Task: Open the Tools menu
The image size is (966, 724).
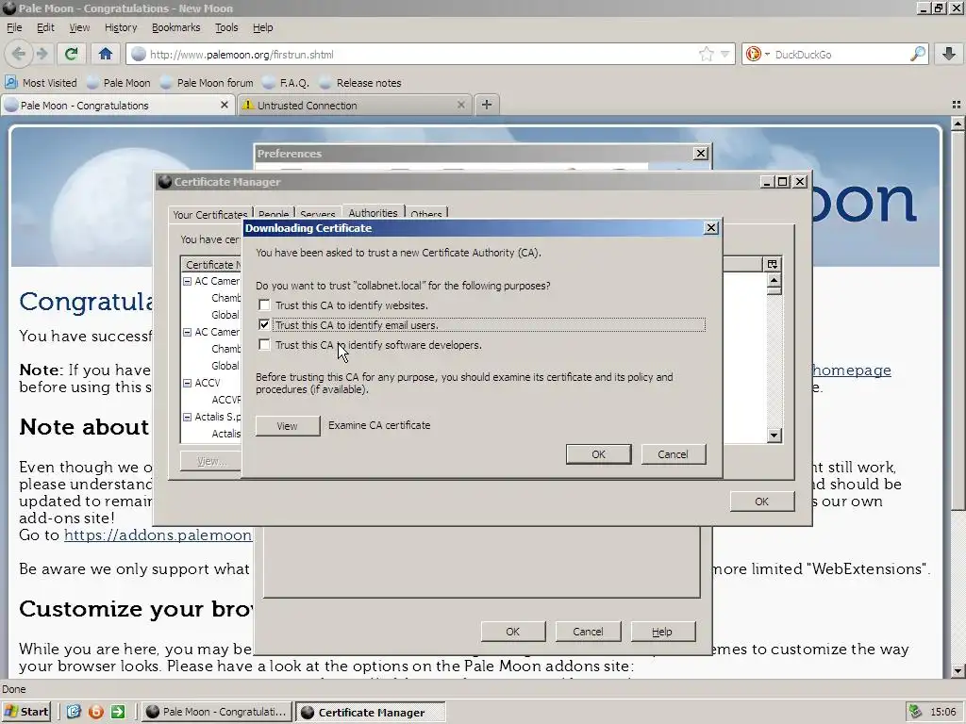Action: tap(226, 27)
